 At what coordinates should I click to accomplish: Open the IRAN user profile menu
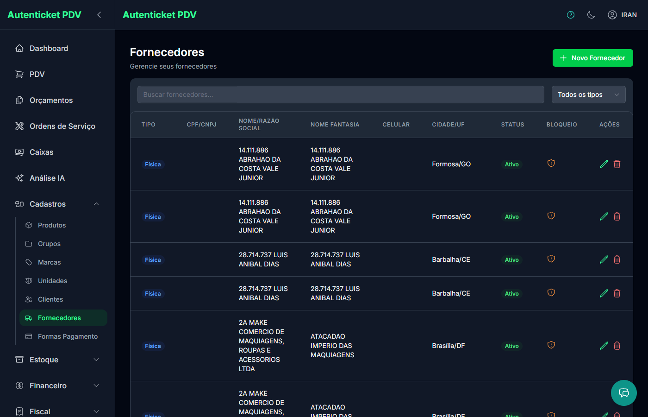(622, 15)
